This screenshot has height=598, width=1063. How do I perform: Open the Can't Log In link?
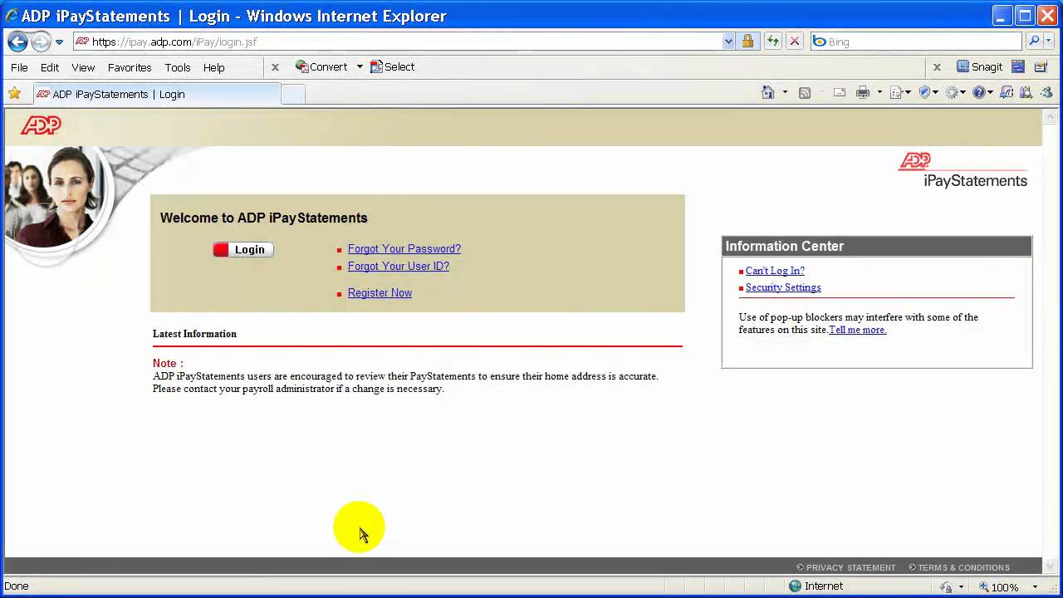775,271
